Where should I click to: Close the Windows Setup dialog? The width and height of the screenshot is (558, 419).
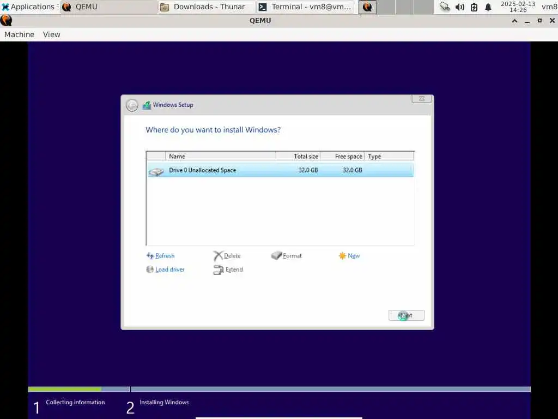[422, 99]
